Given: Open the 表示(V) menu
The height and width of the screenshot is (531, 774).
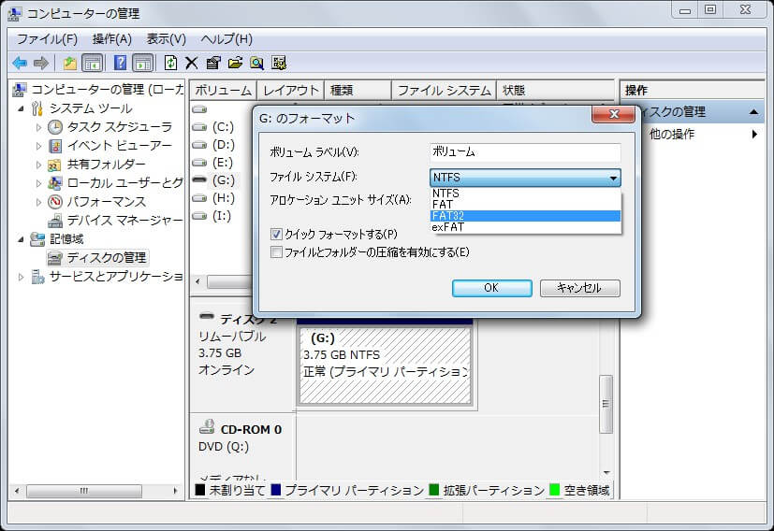Looking at the screenshot, I should point(167,39).
